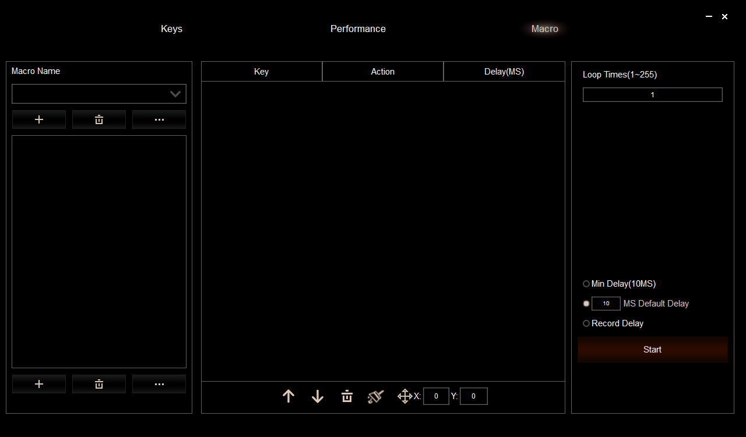Add a new macro with upper plus button
The image size is (746, 437).
tap(39, 119)
